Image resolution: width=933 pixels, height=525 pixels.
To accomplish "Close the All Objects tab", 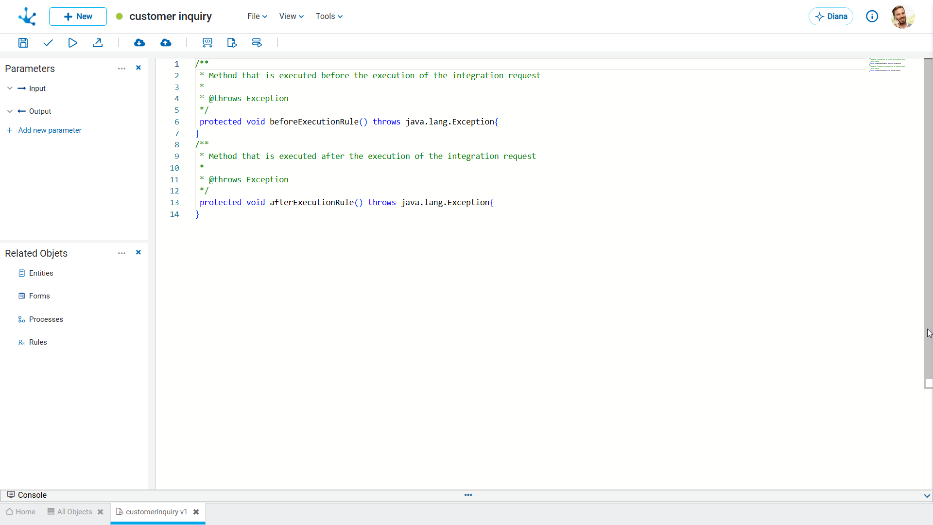I will click(101, 512).
